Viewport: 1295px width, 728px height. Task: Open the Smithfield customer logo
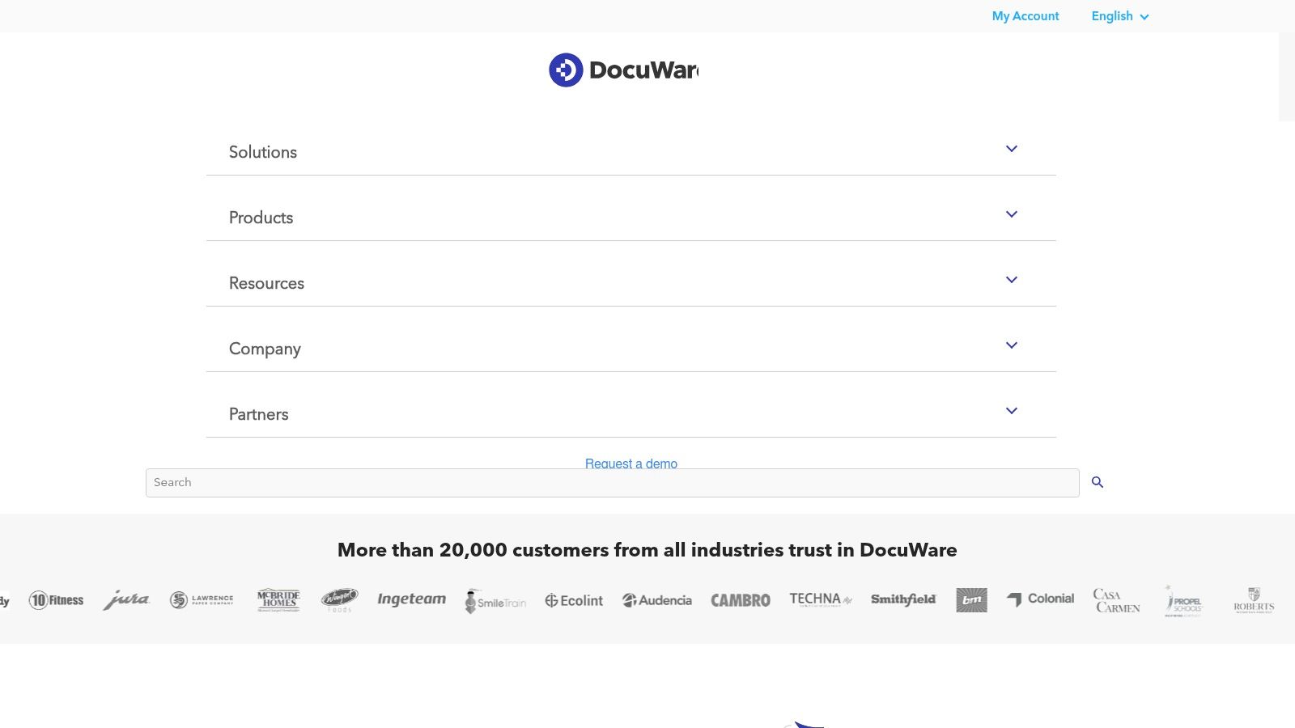click(x=903, y=599)
